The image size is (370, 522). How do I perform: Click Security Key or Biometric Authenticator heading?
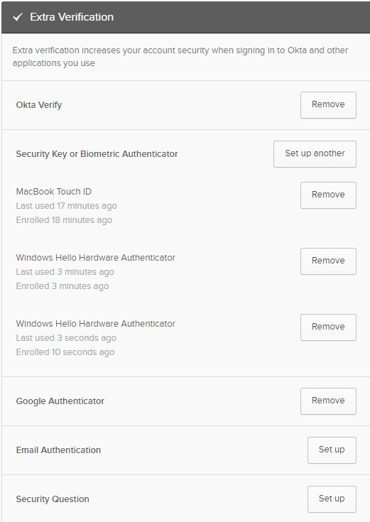97,154
